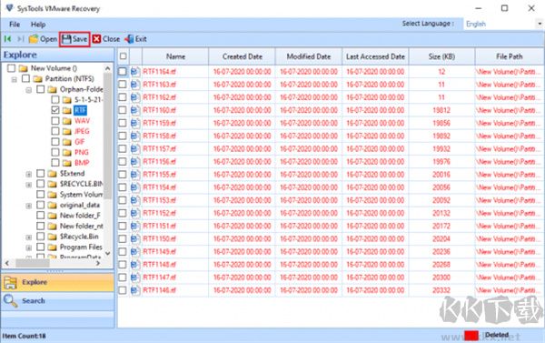Open the Help menu

(x=38, y=25)
